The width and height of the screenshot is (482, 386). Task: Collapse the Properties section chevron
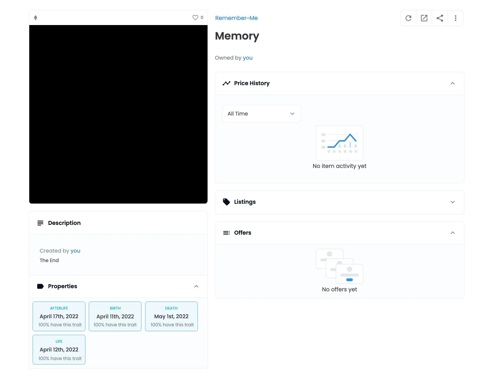pos(196,286)
